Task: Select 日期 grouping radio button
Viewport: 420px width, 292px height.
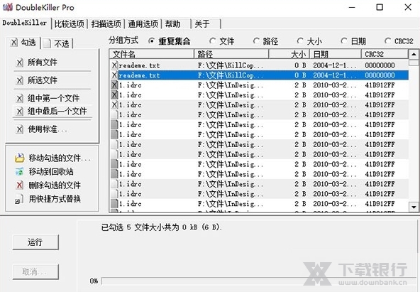Action: coord(343,41)
